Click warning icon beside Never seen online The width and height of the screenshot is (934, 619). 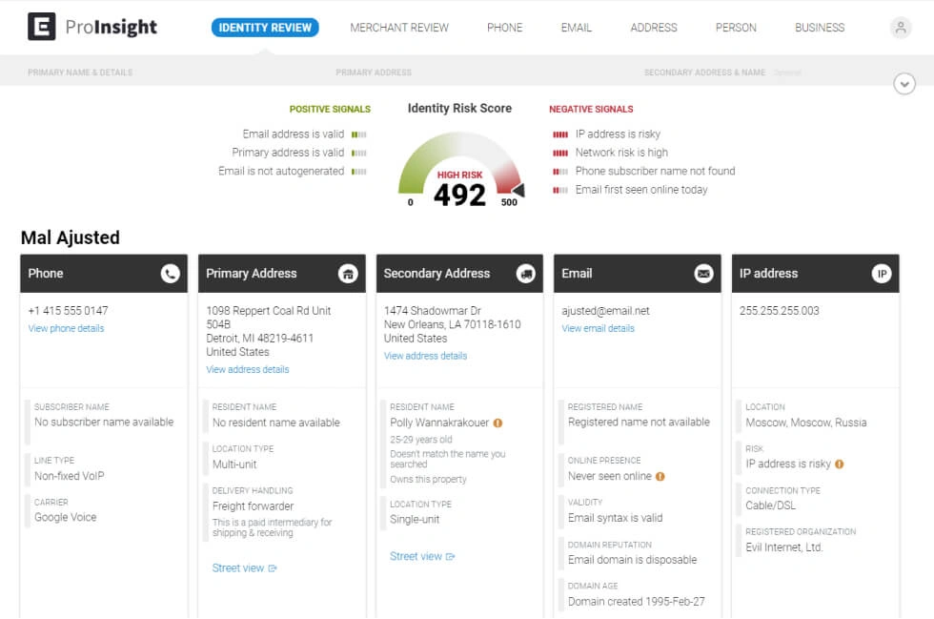(660, 476)
